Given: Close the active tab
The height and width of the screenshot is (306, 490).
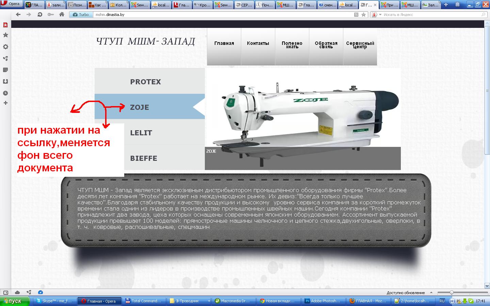Looking at the screenshot, I should tap(375, 5).
